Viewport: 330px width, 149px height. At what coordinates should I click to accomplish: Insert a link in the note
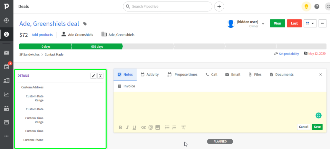pos(144,127)
